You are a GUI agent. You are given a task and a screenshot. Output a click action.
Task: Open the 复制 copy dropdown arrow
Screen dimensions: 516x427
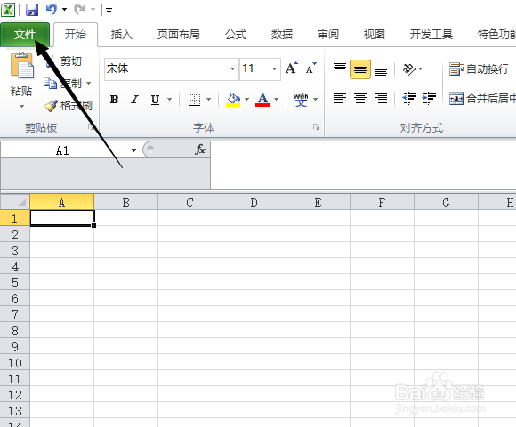click(89, 83)
